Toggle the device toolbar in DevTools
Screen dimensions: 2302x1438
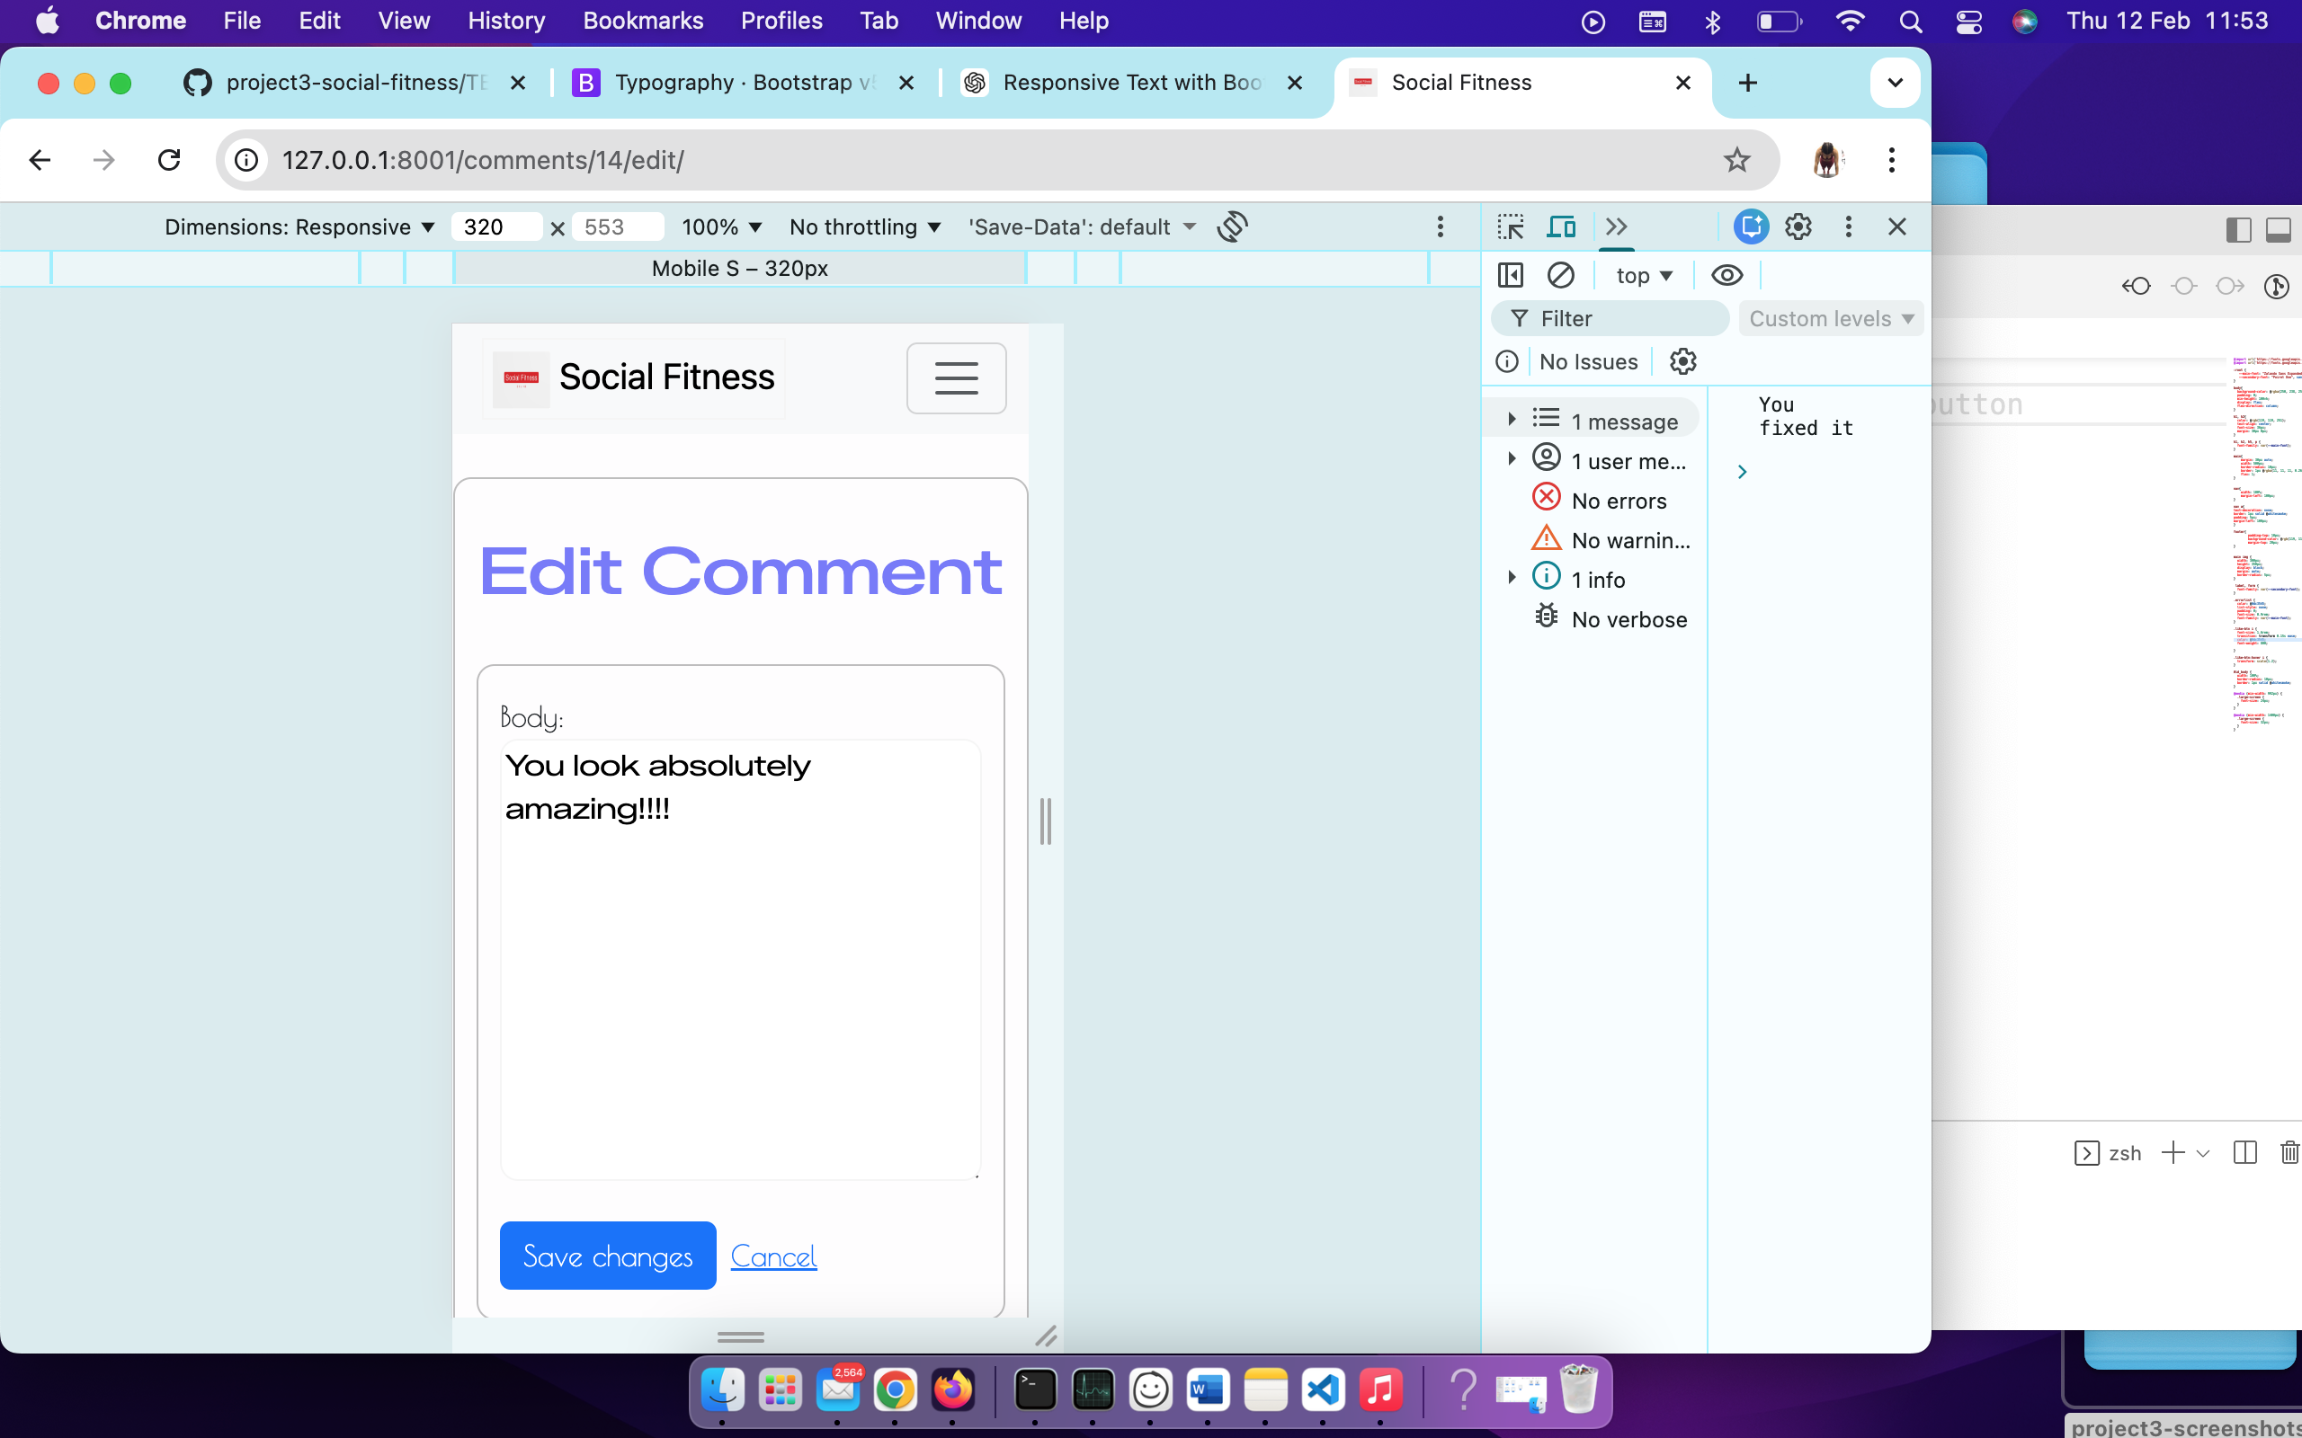tap(1561, 226)
